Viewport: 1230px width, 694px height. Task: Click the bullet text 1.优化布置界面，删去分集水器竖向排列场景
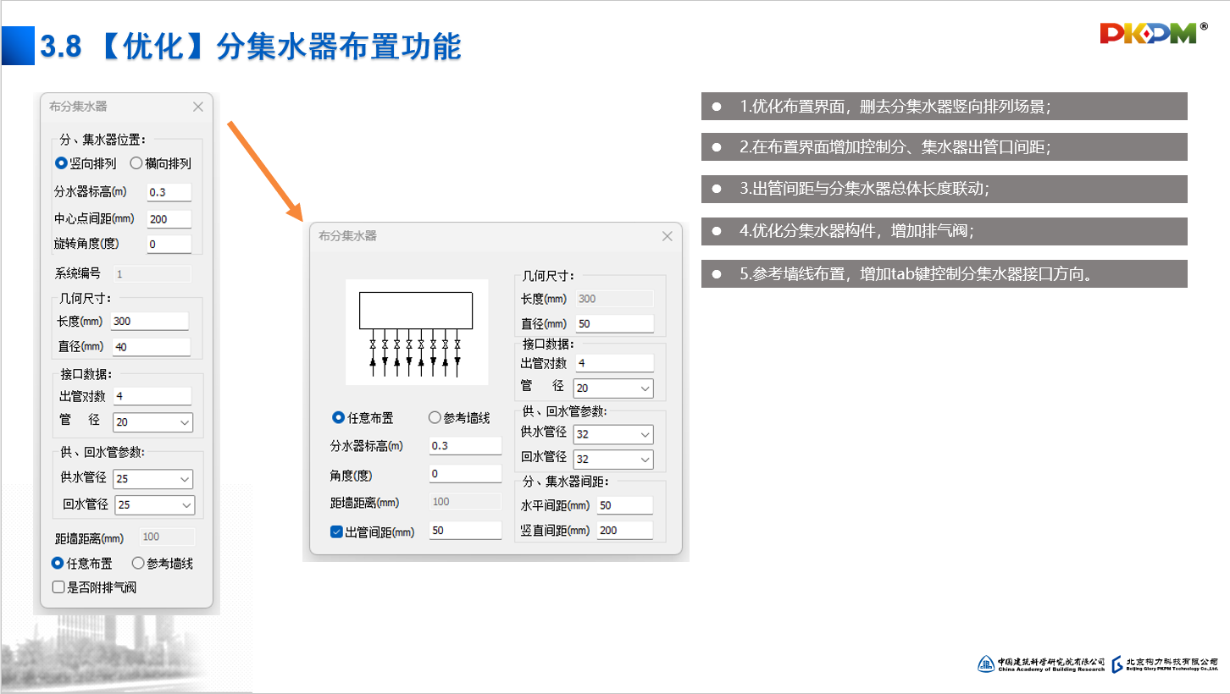point(895,107)
